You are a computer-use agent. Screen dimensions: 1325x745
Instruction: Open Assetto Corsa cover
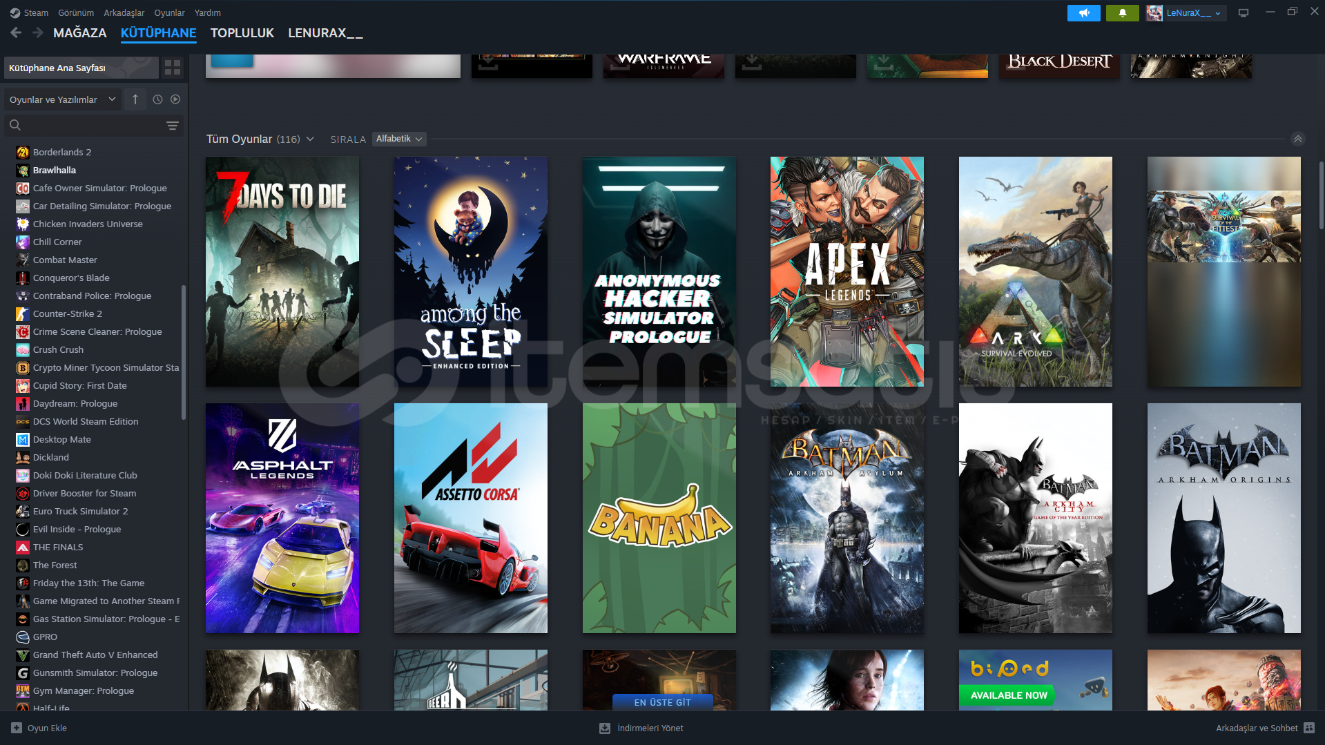471,518
